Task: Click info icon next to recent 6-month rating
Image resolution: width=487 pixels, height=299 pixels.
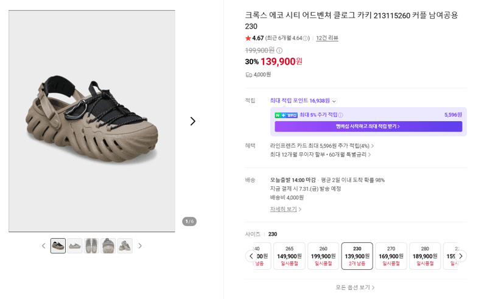Action: click(306, 38)
